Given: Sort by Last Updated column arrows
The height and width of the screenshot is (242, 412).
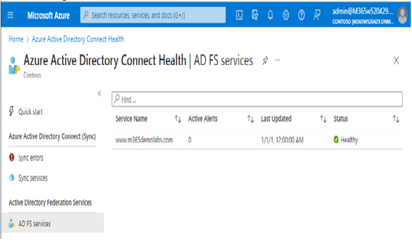Looking at the screenshot, I should click(323, 119).
